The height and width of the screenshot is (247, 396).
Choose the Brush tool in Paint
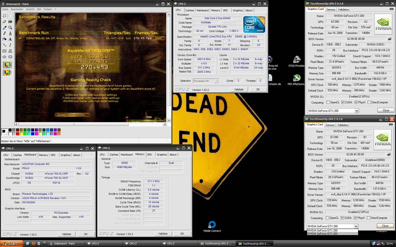click(x=10, y=33)
